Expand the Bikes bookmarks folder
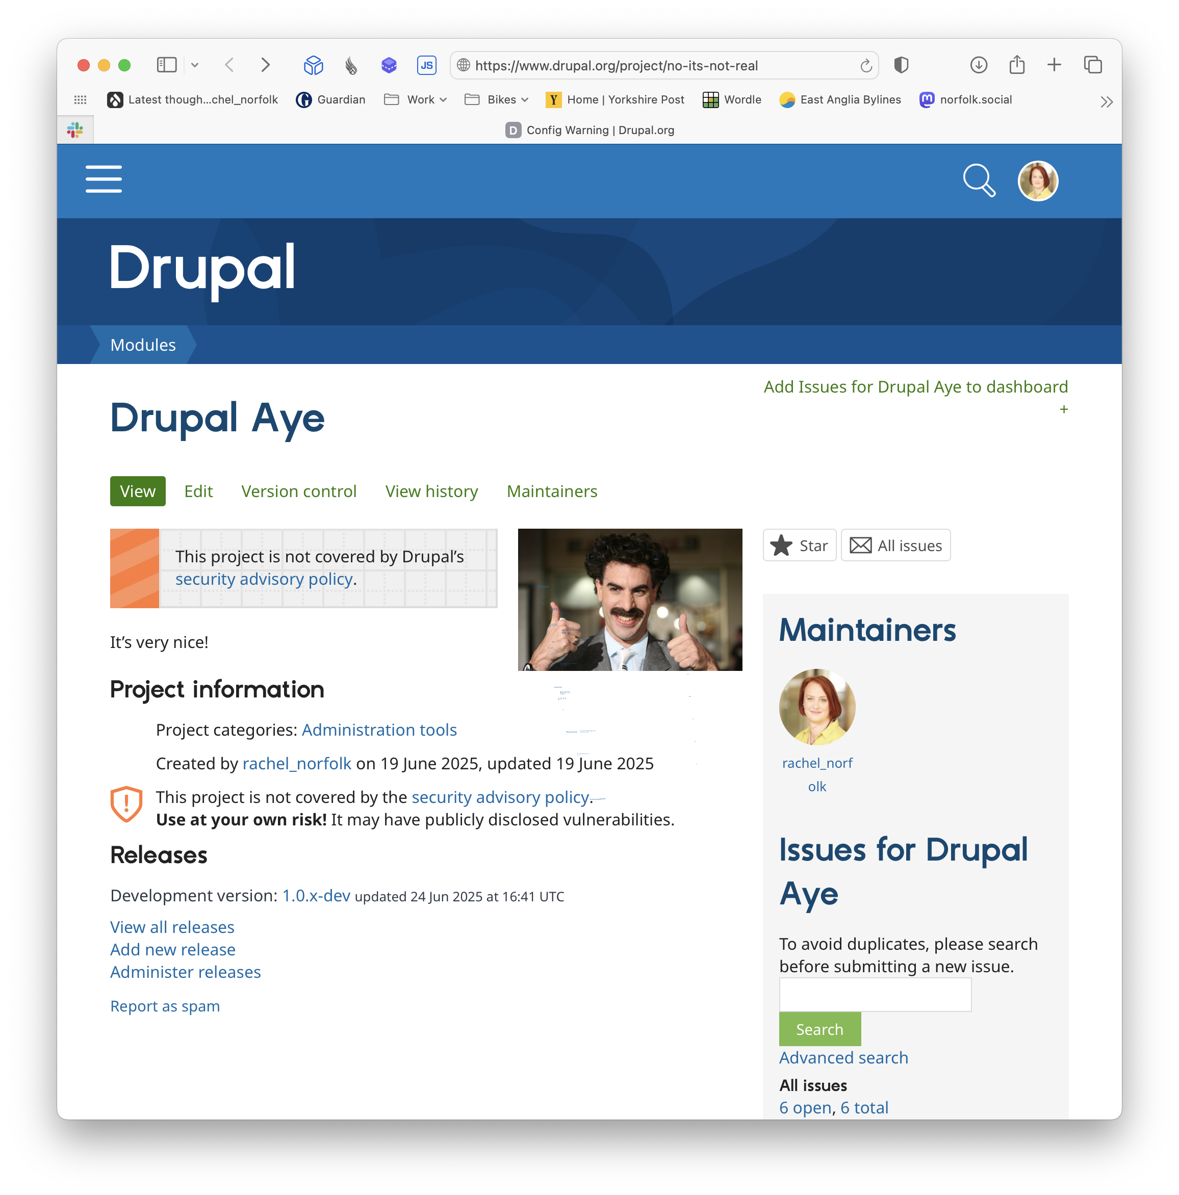Image resolution: width=1179 pixels, height=1195 pixels. tap(496, 99)
